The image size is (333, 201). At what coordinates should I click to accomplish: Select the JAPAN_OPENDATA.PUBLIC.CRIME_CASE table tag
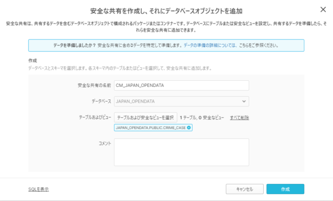click(150, 128)
